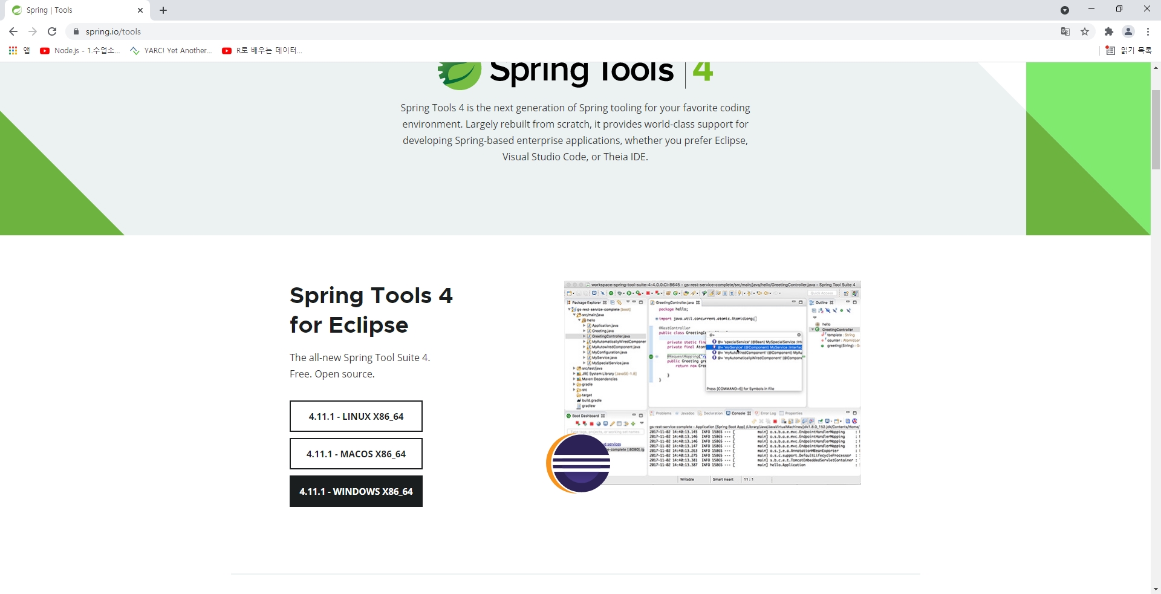1161x594 pixels.
Task: Download 4.11.1 - MACOS X86_64
Action: pyautogui.click(x=356, y=454)
